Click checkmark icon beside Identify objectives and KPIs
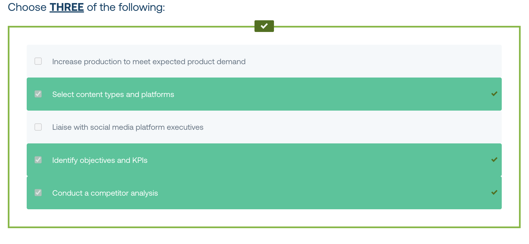The width and height of the screenshot is (529, 244). (x=494, y=160)
